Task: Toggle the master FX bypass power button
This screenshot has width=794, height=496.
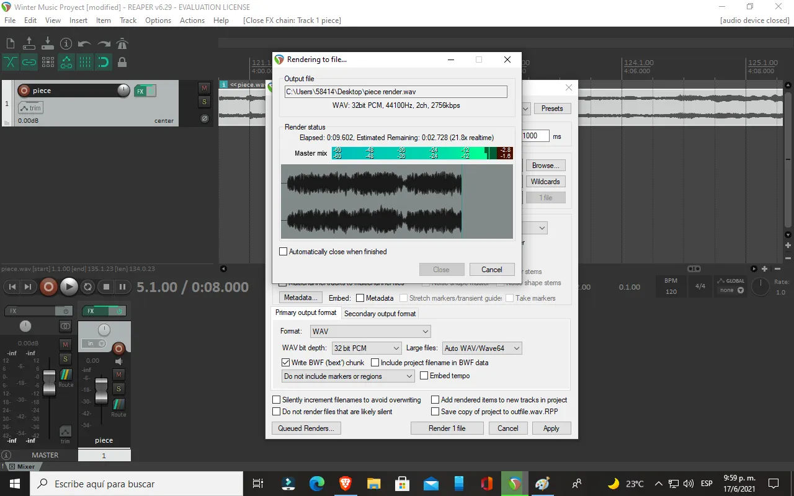Action: click(x=66, y=311)
